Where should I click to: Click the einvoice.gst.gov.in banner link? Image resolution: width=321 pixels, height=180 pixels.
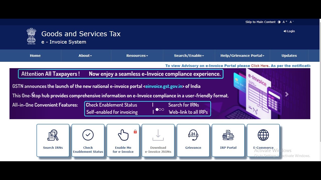click(164, 86)
